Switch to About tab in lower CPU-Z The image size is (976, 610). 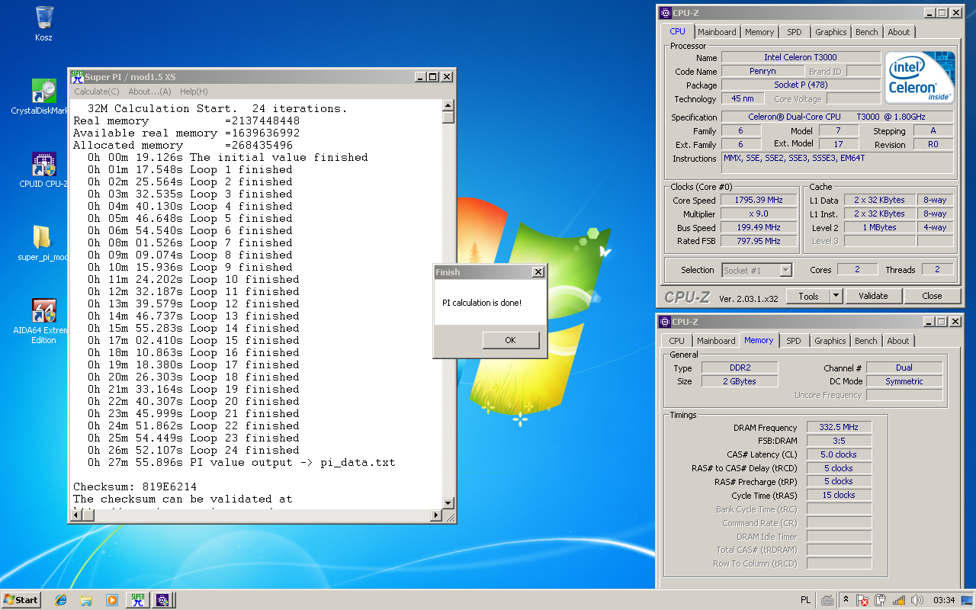(897, 341)
